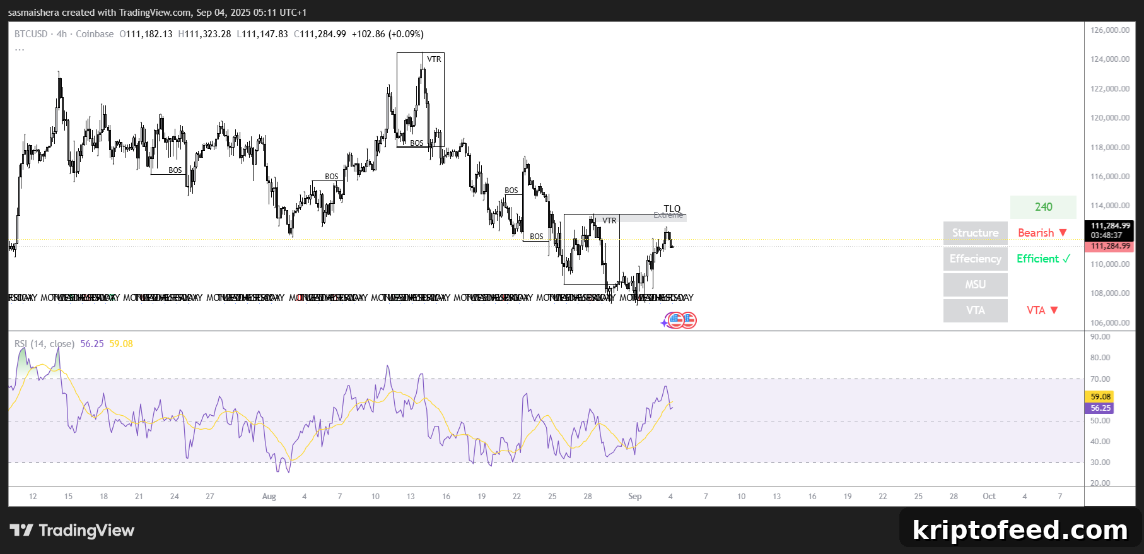Click the yellow 59.08 value in RSI legend

click(x=121, y=344)
